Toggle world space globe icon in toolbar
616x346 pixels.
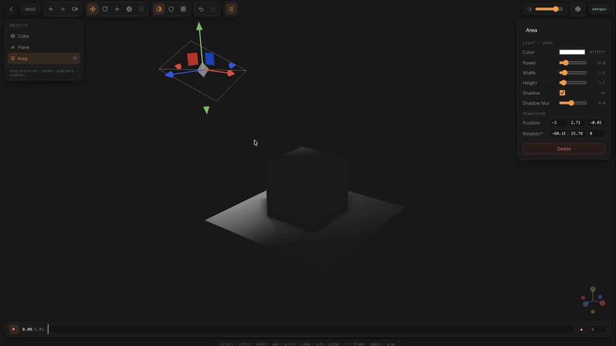[x=129, y=9]
